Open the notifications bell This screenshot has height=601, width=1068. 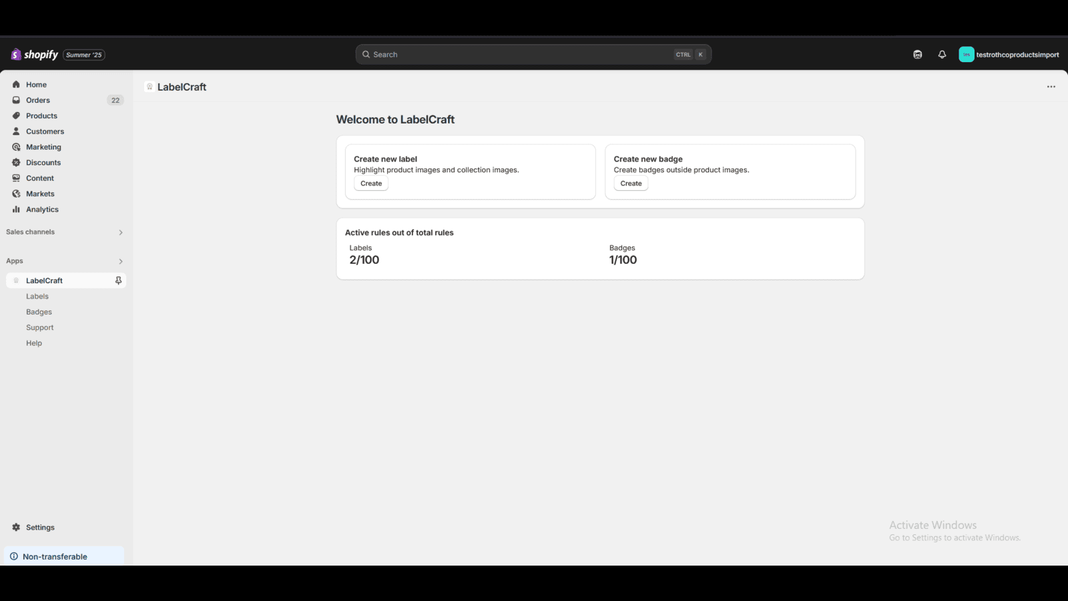coord(942,55)
